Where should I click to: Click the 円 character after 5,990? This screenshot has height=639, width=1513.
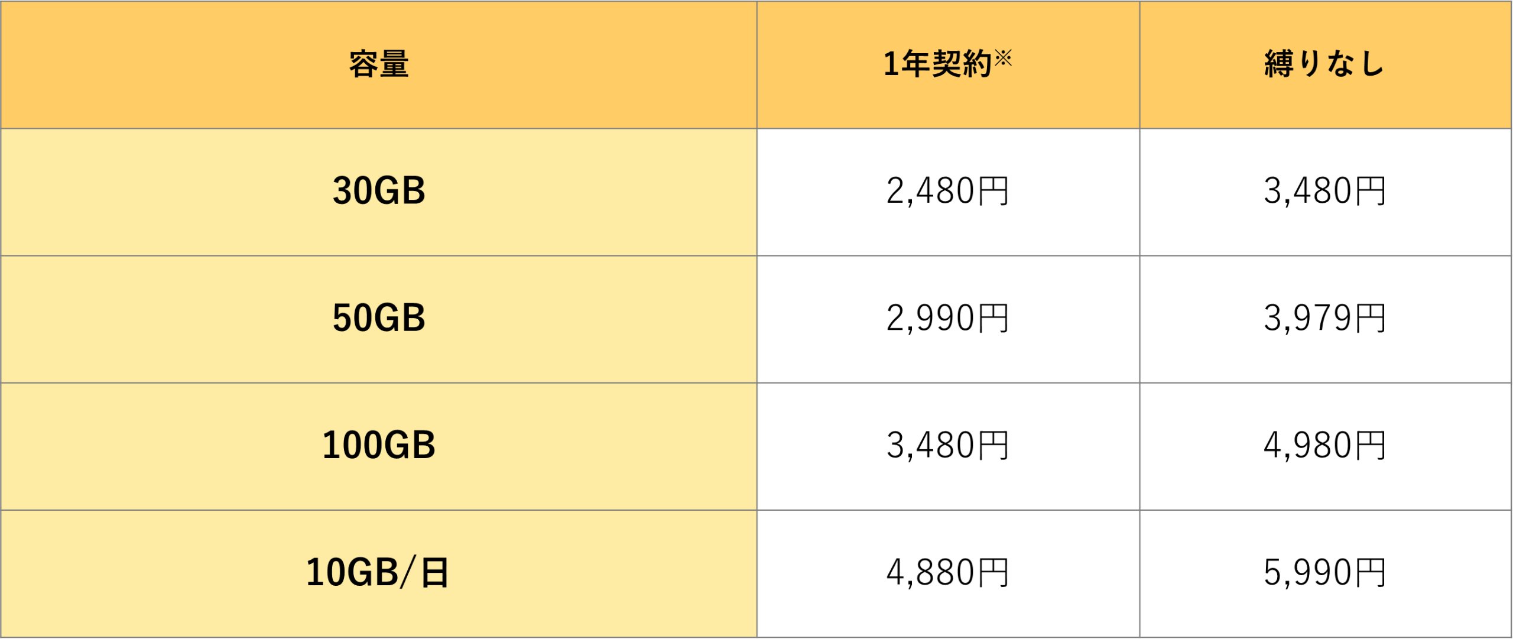coord(1371,573)
